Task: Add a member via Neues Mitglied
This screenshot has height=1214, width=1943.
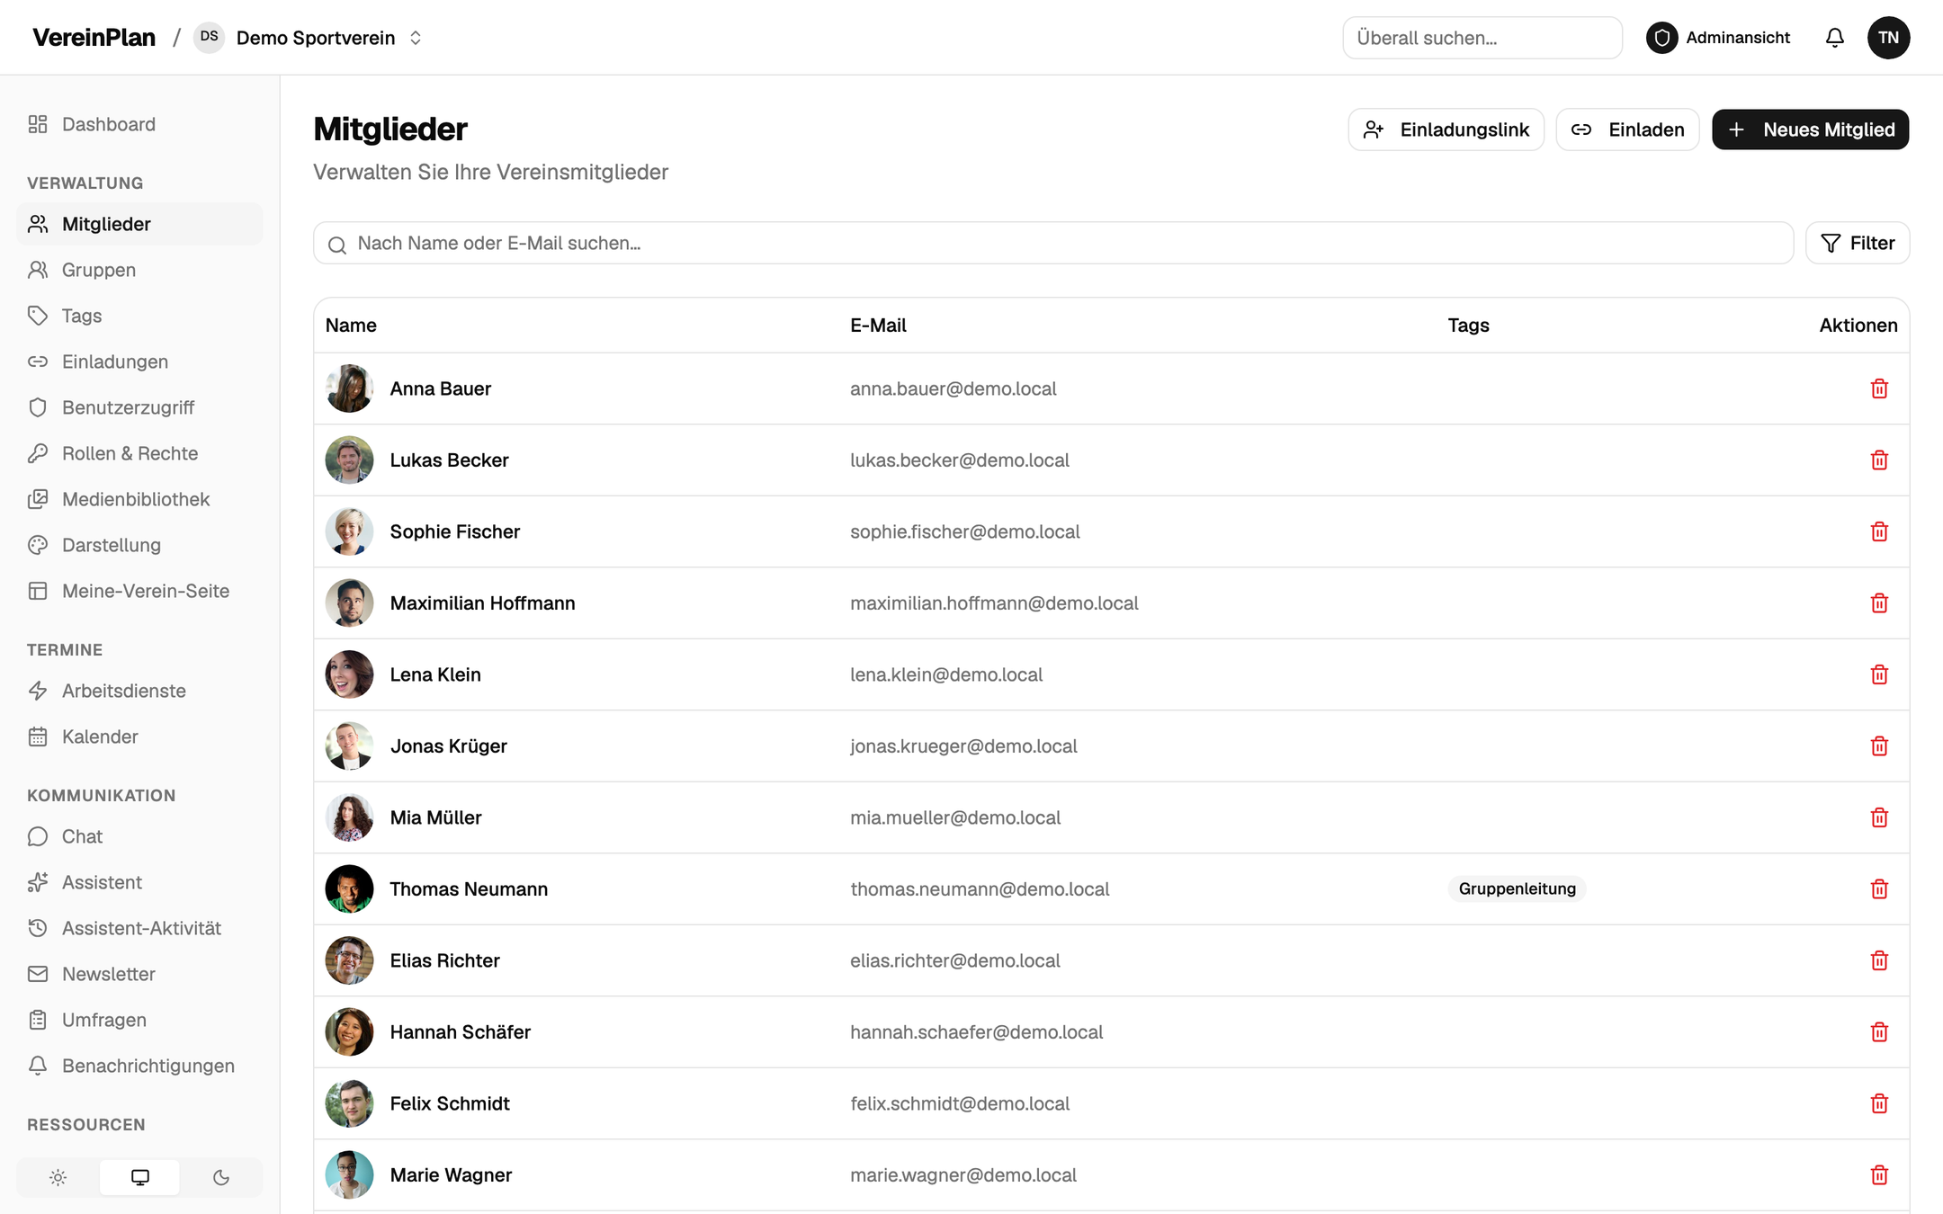Action: (1810, 129)
